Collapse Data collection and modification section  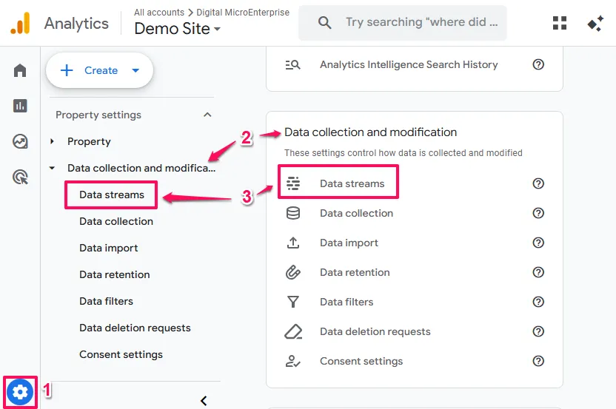pyautogui.click(x=52, y=168)
